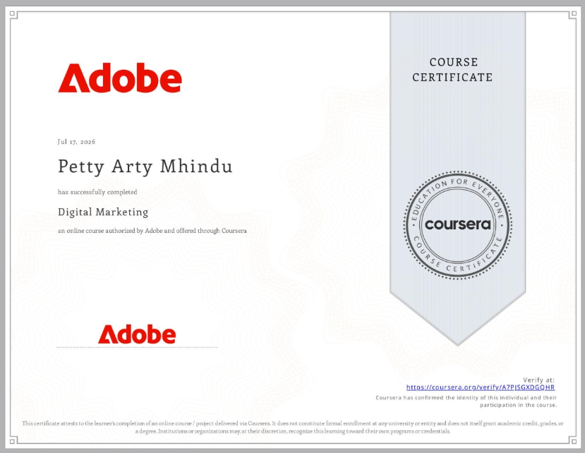Click the text 'has successfully completed'

pyautogui.click(x=97, y=192)
